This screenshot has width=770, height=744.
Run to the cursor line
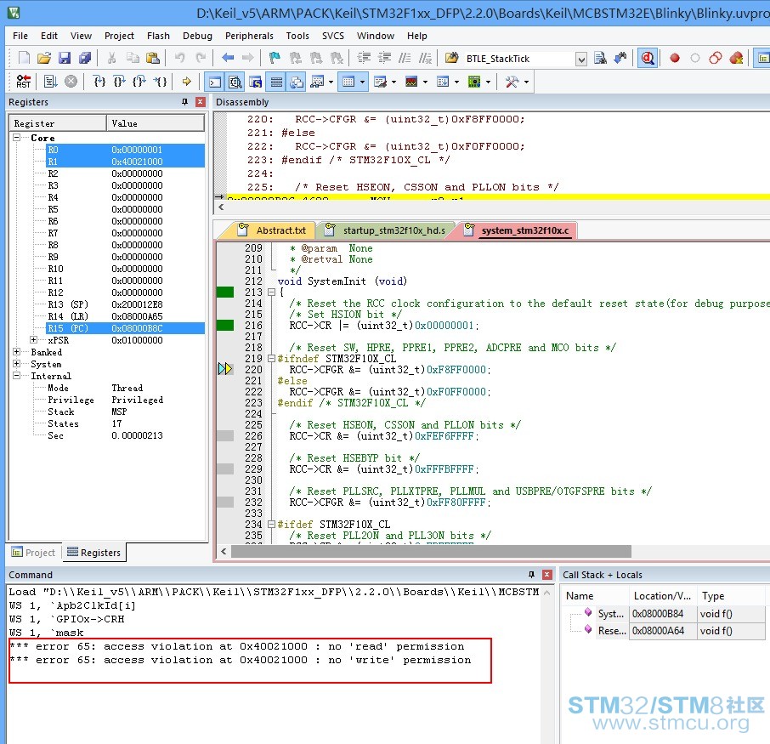click(x=160, y=81)
